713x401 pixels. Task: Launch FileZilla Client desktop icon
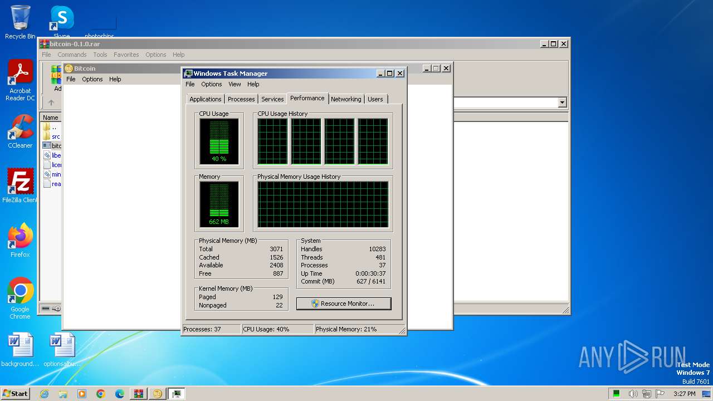20,186
